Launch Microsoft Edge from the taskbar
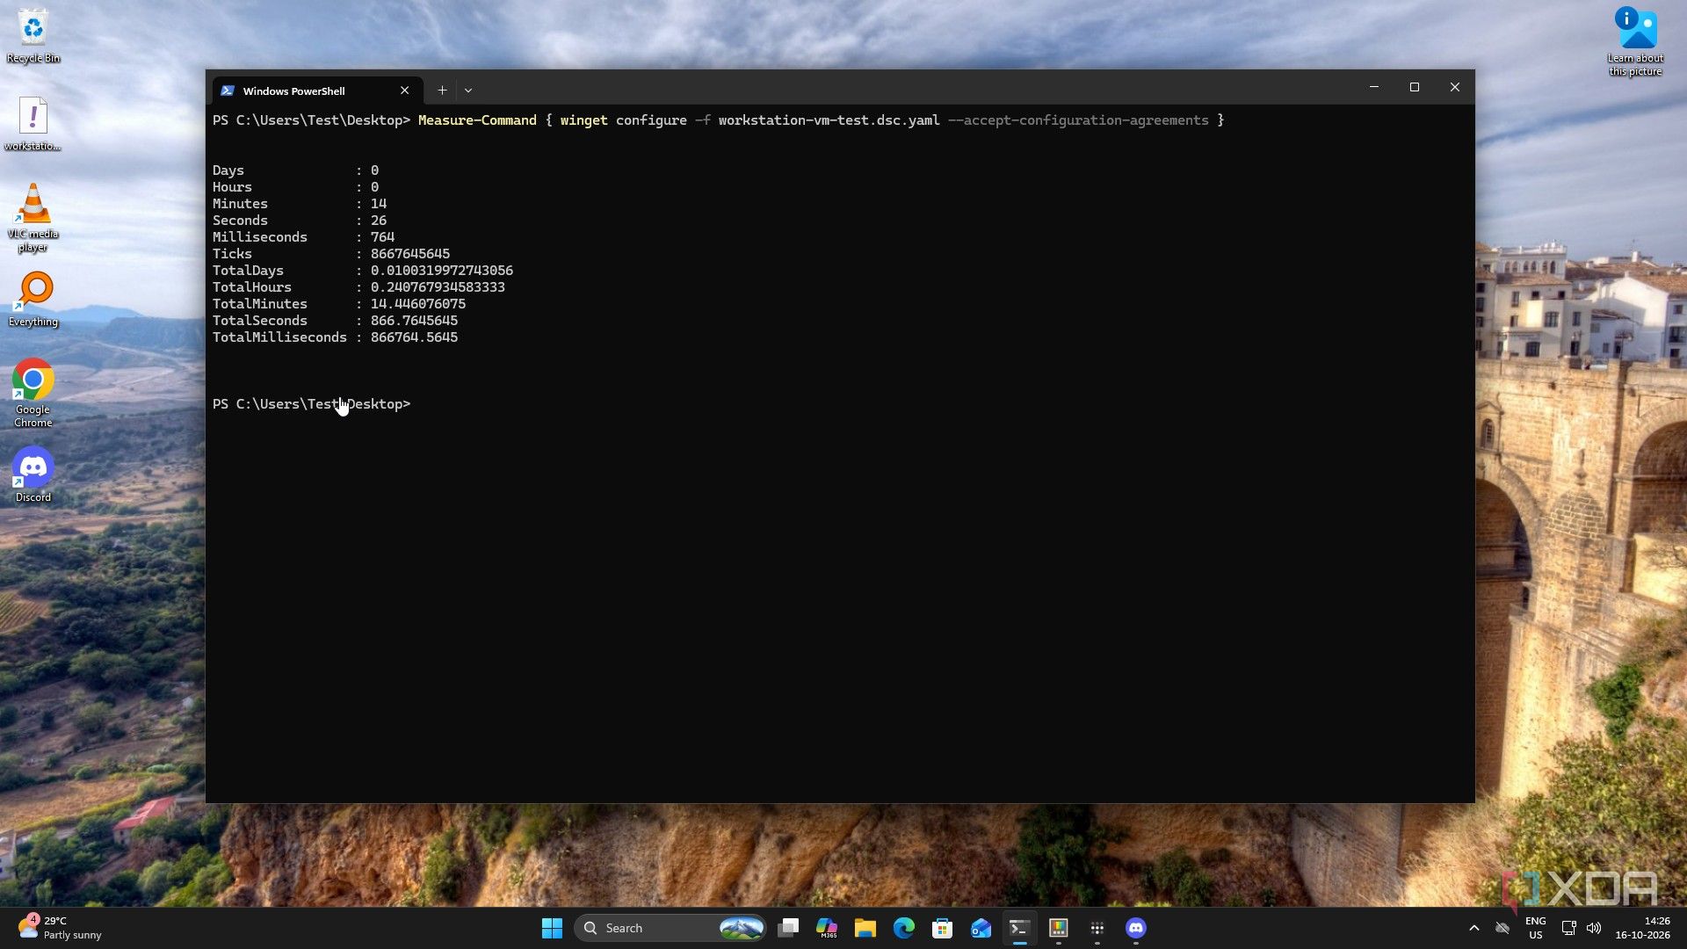 904,928
